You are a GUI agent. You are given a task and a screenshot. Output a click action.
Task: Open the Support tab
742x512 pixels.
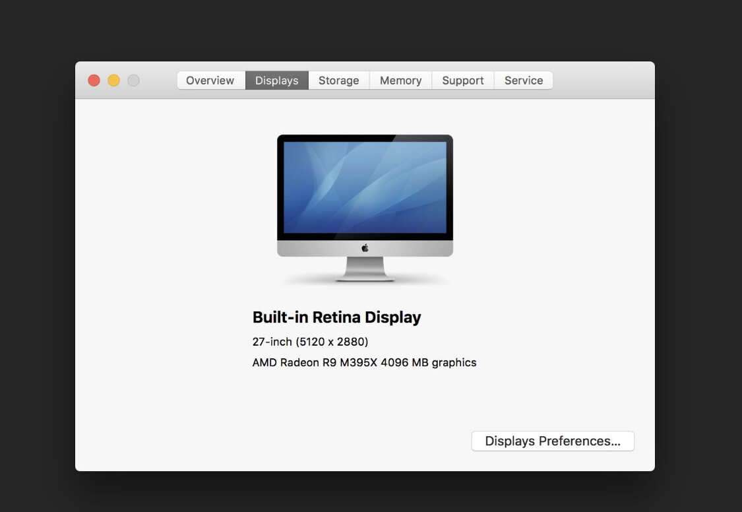(x=463, y=80)
